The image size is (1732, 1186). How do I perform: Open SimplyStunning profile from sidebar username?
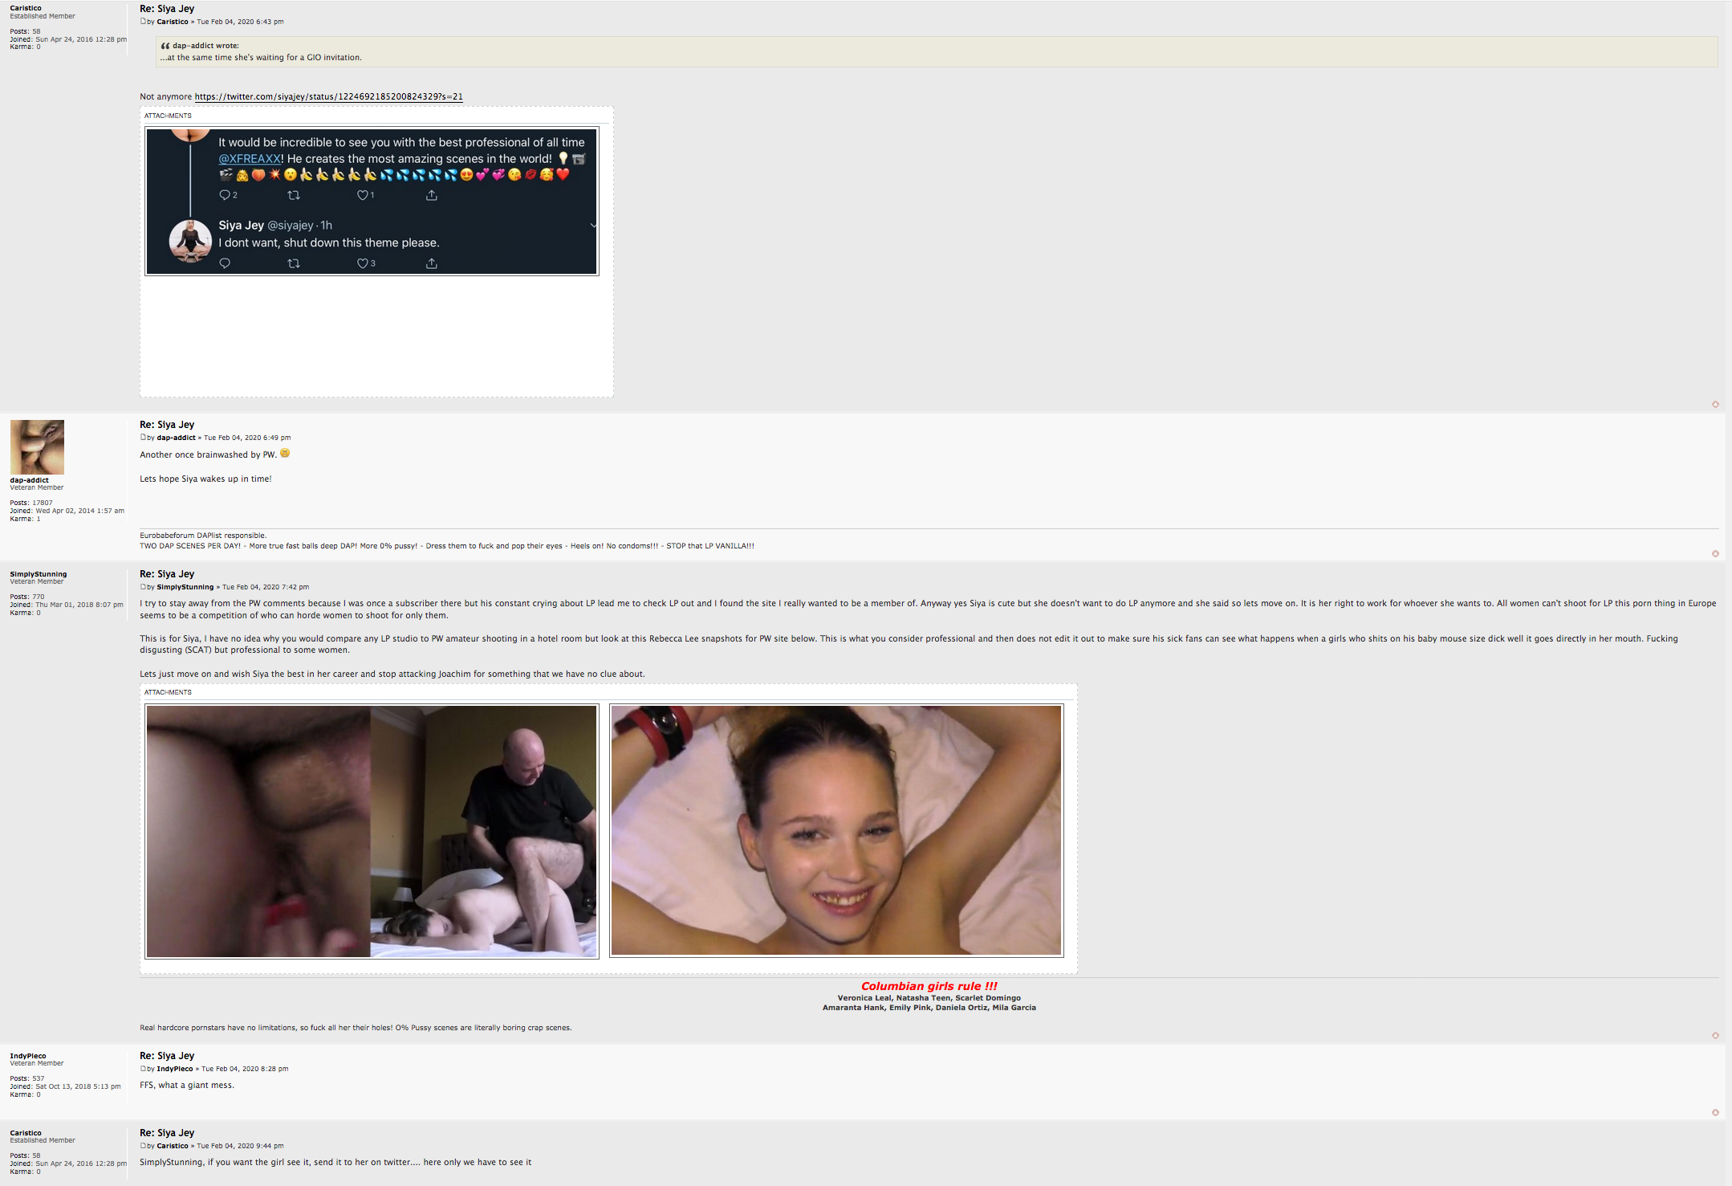[38, 574]
